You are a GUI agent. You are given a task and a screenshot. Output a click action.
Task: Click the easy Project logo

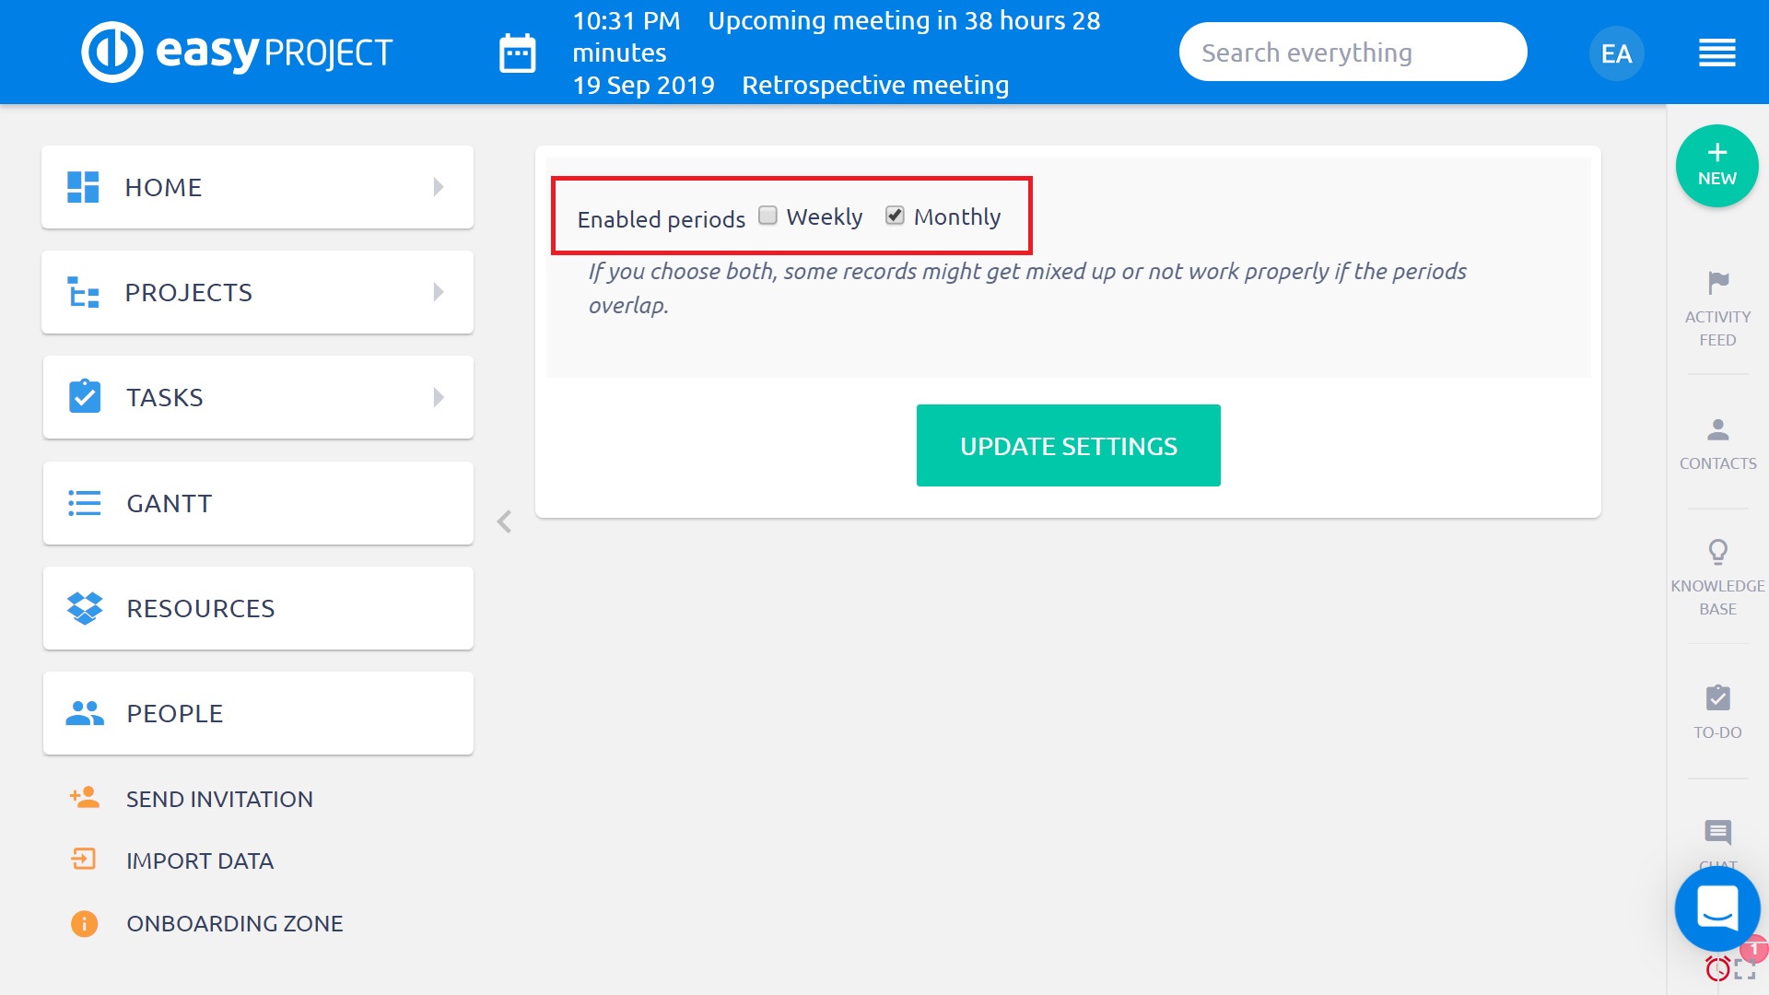(237, 53)
